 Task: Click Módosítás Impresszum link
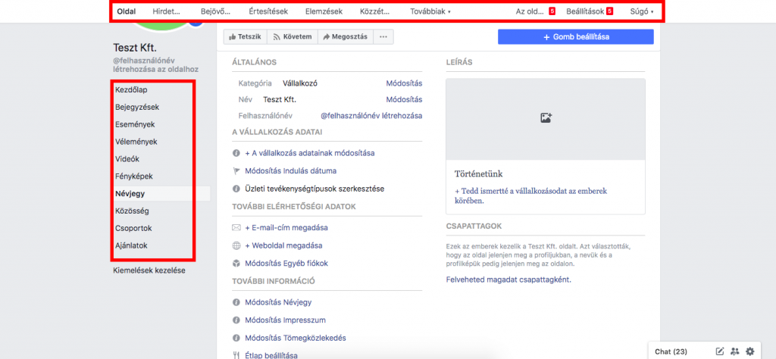[285, 320]
